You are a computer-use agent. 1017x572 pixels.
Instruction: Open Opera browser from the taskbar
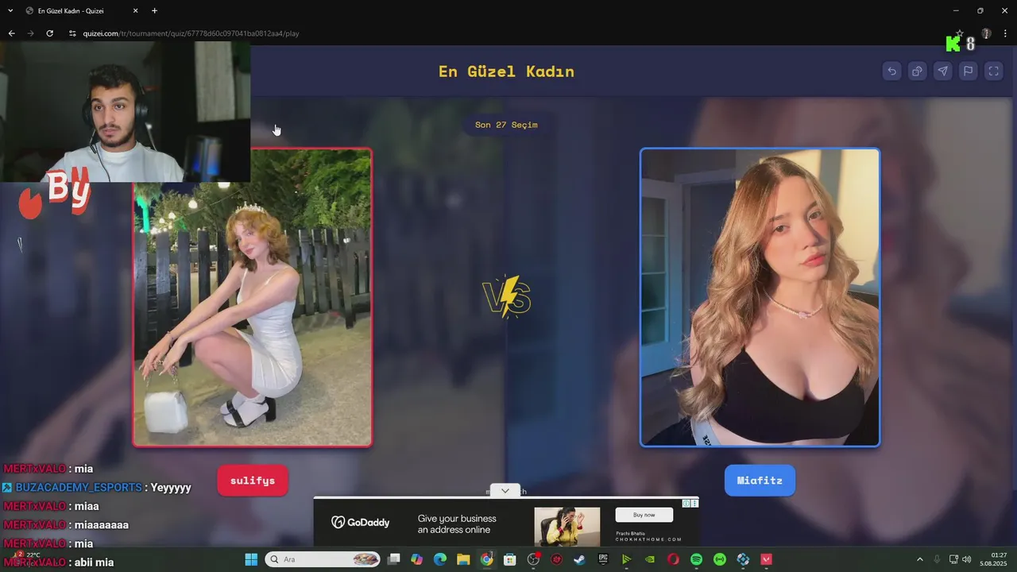pyautogui.click(x=673, y=559)
